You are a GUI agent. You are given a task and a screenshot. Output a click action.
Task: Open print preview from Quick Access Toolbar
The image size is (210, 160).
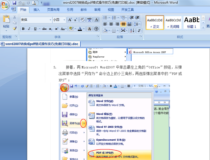34,3
